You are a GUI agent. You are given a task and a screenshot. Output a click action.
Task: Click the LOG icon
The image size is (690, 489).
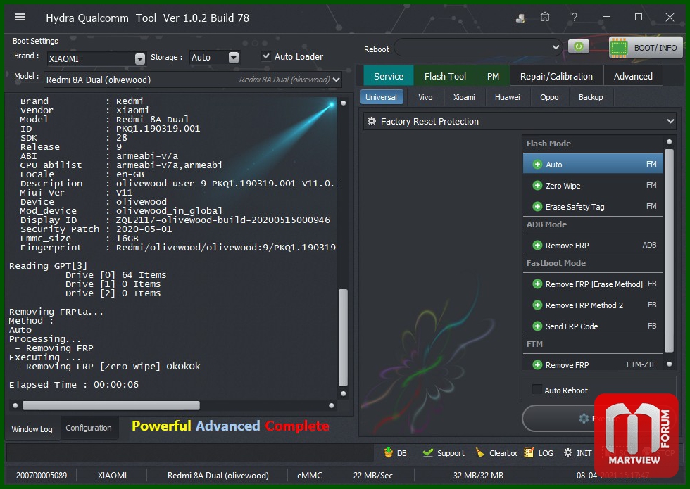click(529, 452)
